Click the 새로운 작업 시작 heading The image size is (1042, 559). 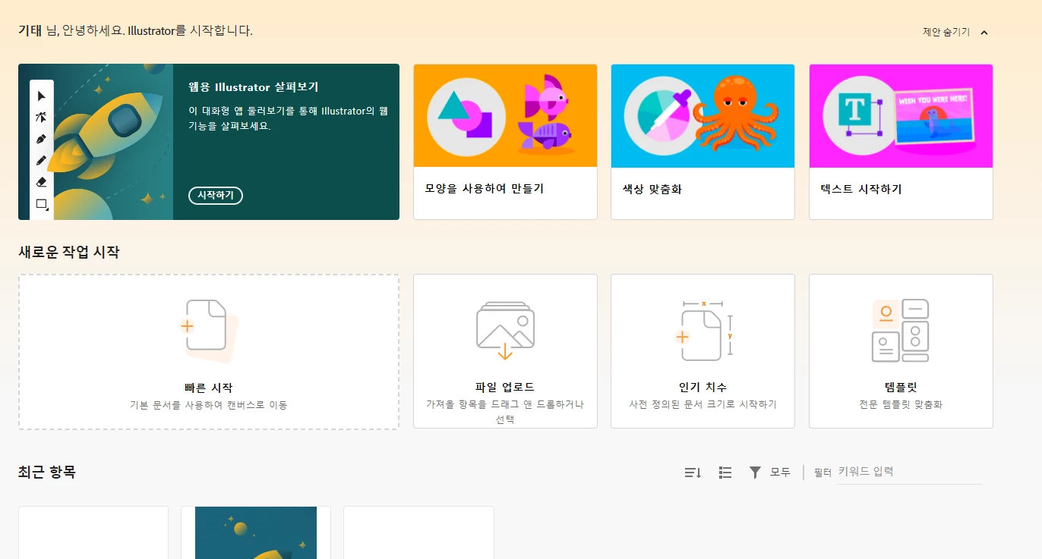(68, 253)
